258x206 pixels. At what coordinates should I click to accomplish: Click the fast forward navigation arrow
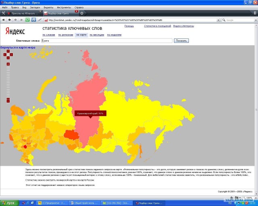click(21, 20)
